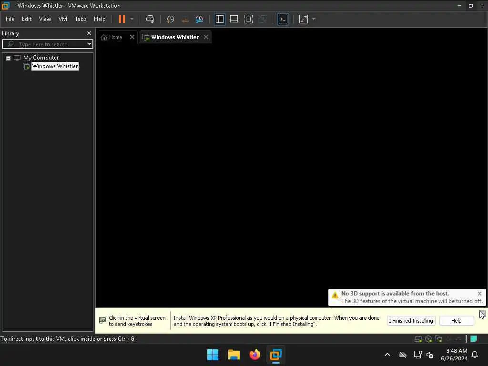Open the Snapshot Manager icon
The height and width of the screenshot is (366, 488).
pyautogui.click(x=199, y=19)
